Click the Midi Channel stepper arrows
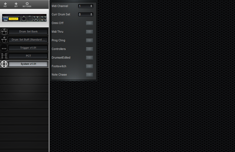235x152 pixels. tap(91, 6)
